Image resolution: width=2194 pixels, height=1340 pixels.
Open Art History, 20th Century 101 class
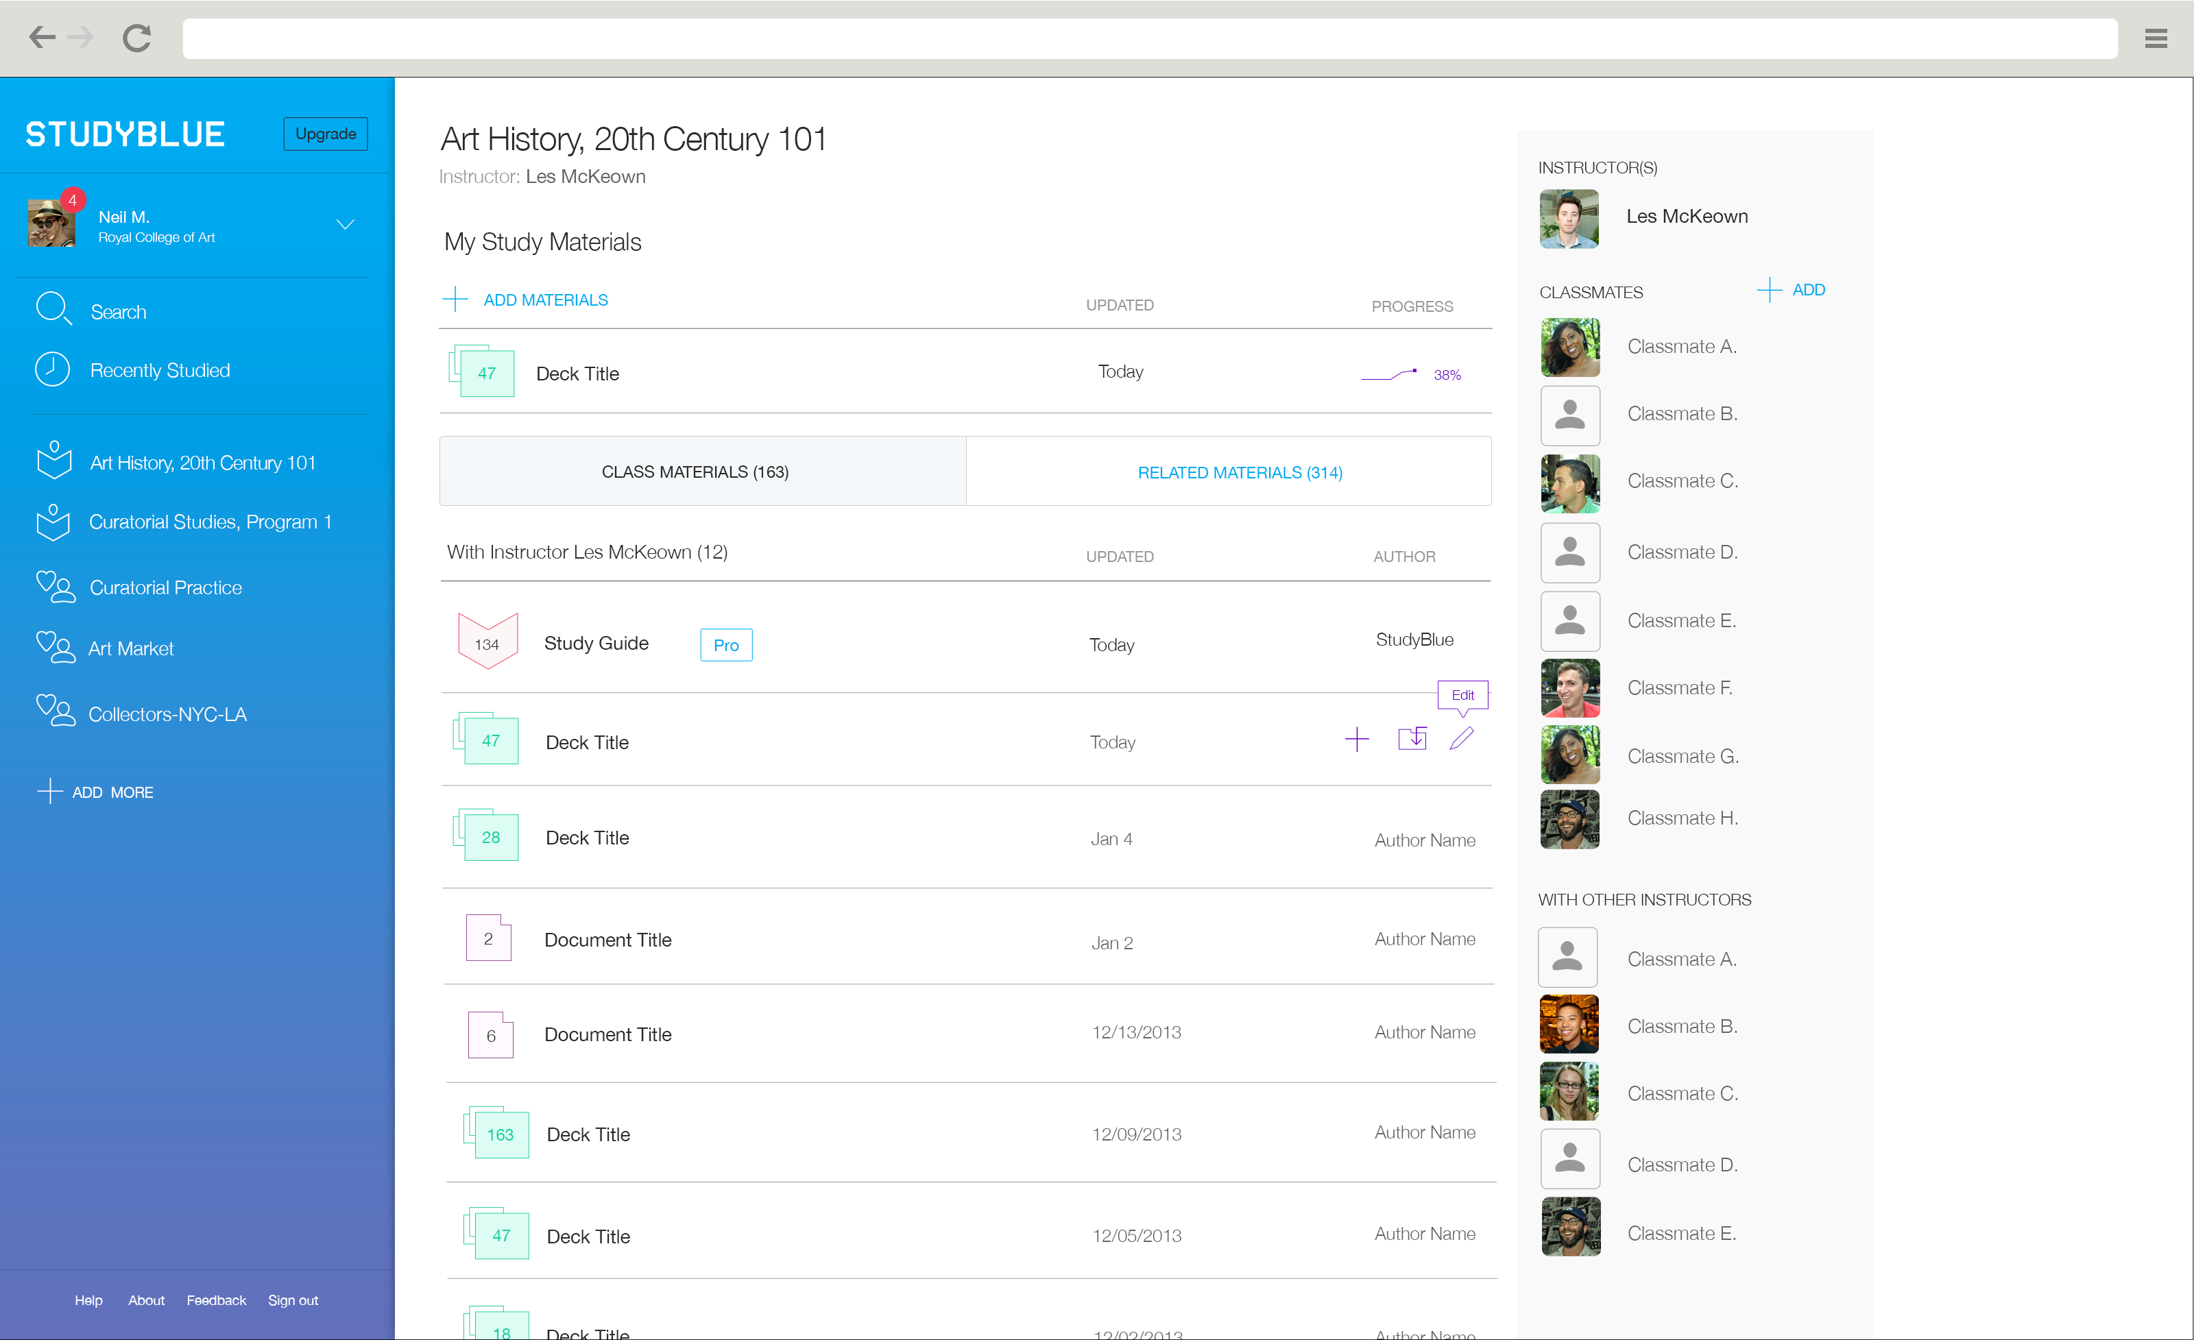pos(203,463)
